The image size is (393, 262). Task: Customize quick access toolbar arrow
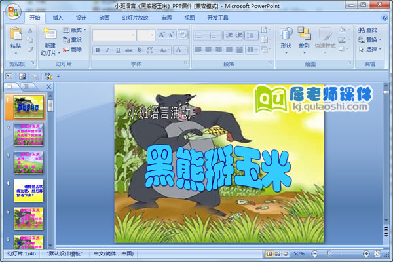[58, 76]
